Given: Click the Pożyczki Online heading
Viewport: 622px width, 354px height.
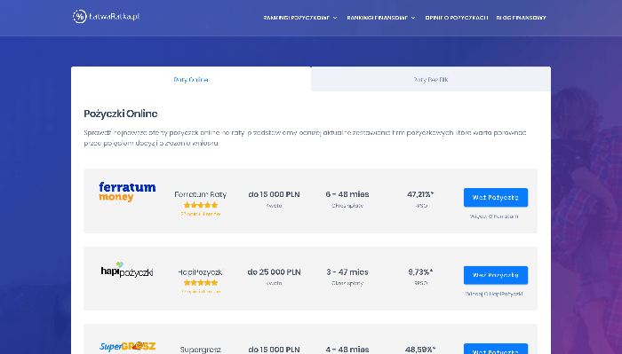Looking at the screenshot, I should (121, 114).
